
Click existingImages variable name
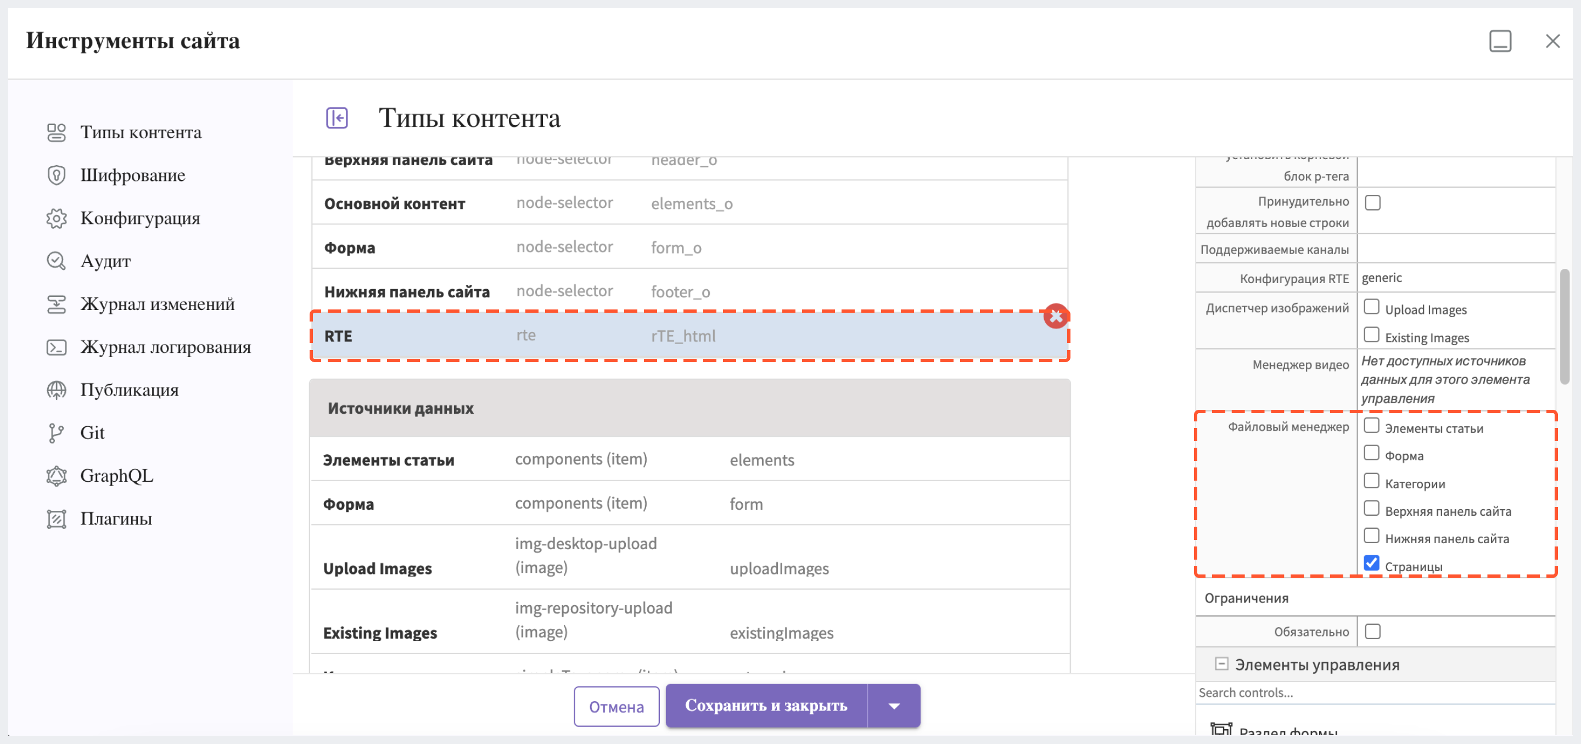781,633
